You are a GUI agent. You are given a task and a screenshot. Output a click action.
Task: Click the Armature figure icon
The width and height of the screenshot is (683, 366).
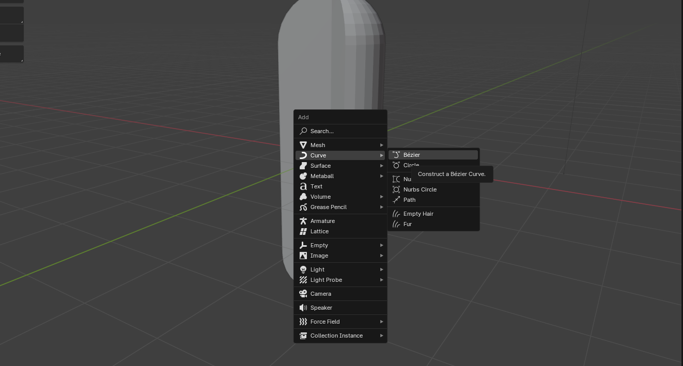(x=303, y=221)
